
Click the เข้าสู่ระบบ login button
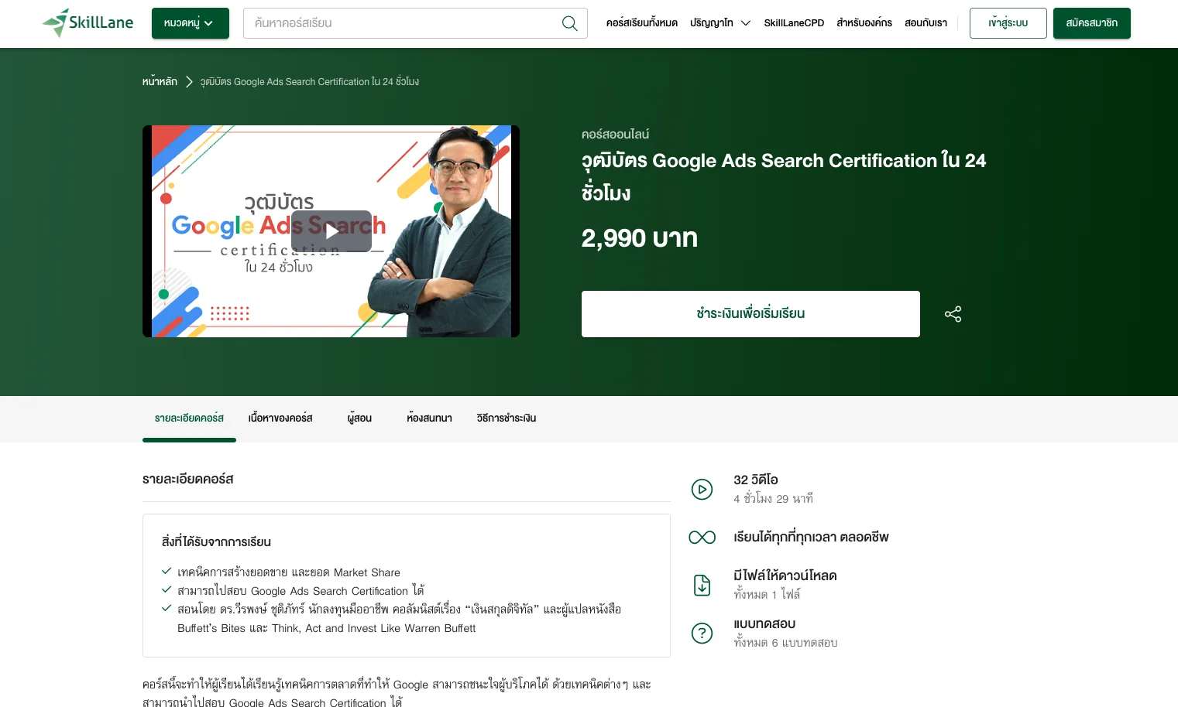click(x=1008, y=23)
